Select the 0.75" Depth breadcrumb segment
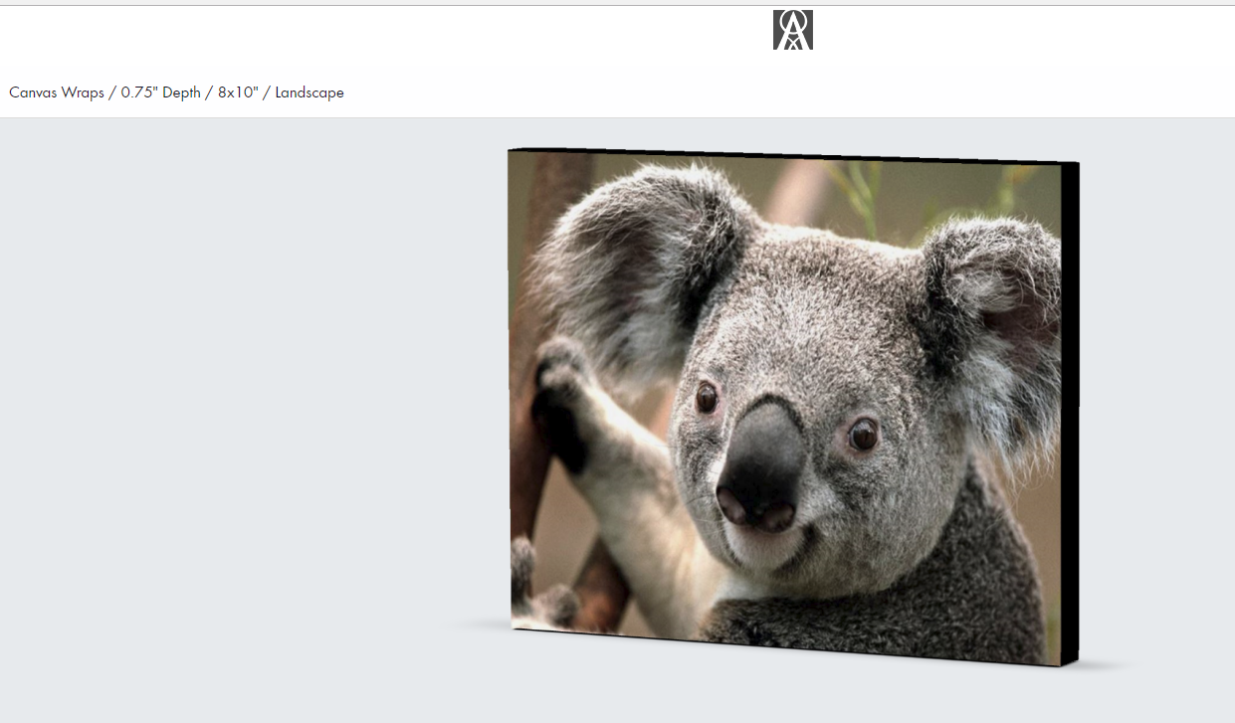 tap(161, 92)
